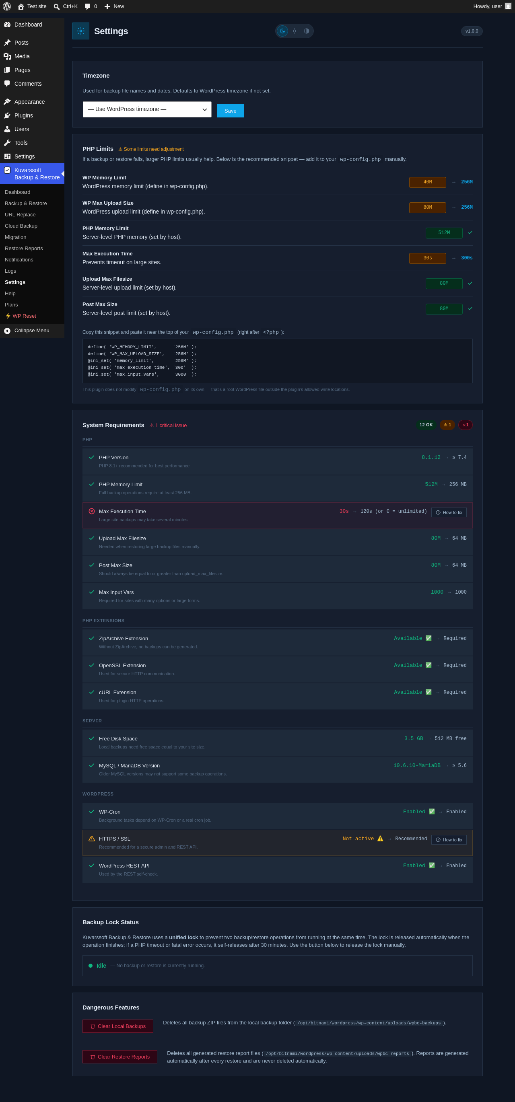Click the 8.1.12 PHP Version value
The width and height of the screenshot is (515, 1102).
tap(431, 457)
